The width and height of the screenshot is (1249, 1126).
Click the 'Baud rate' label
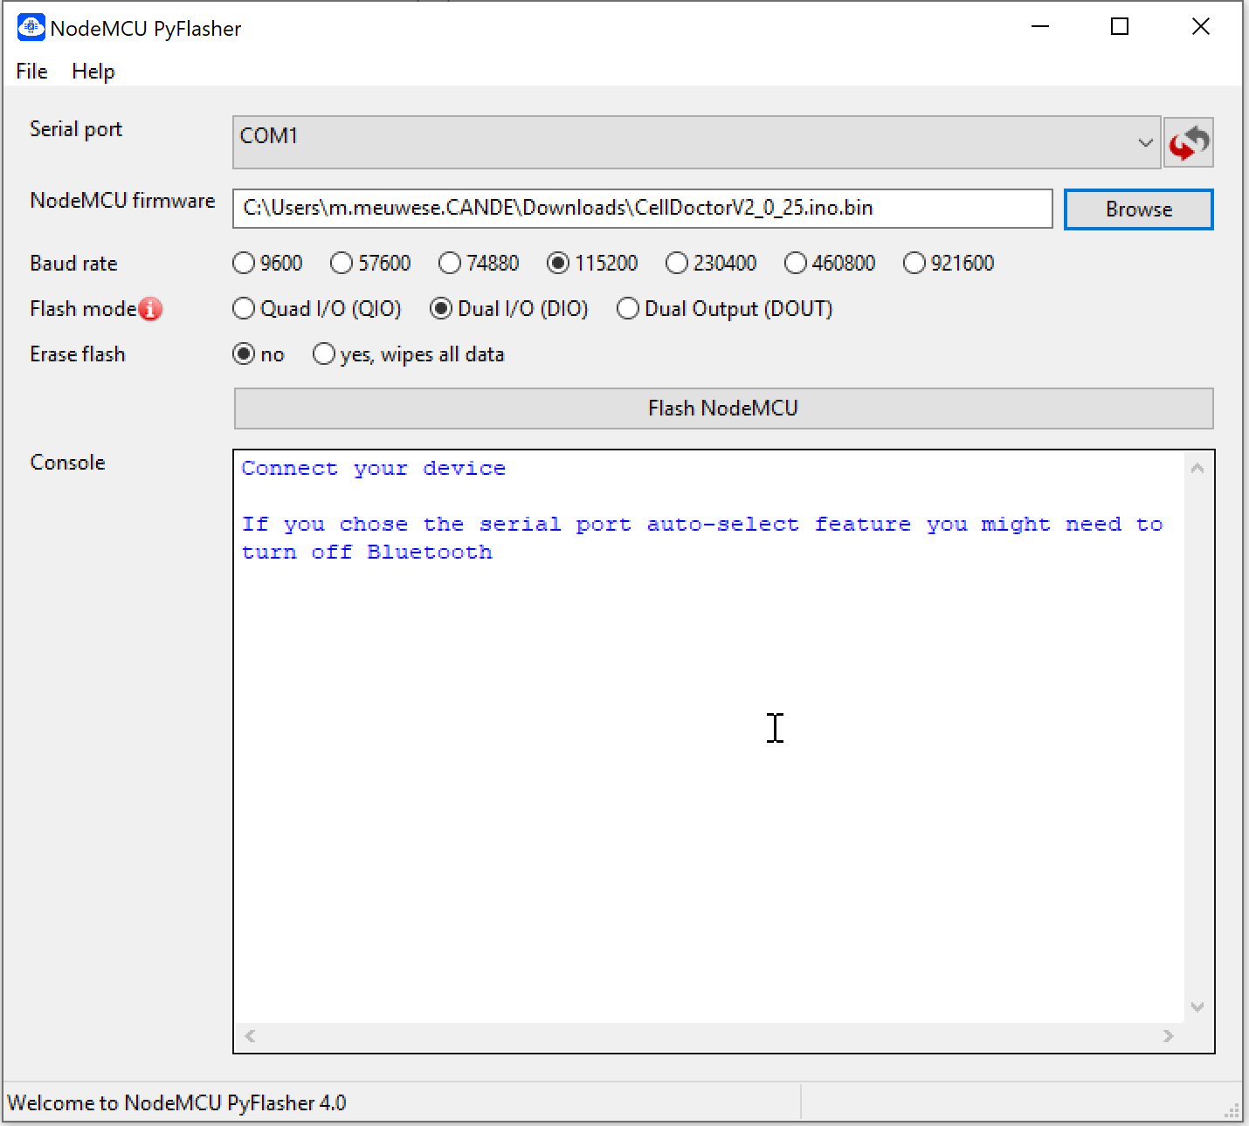pyautogui.click(x=73, y=264)
